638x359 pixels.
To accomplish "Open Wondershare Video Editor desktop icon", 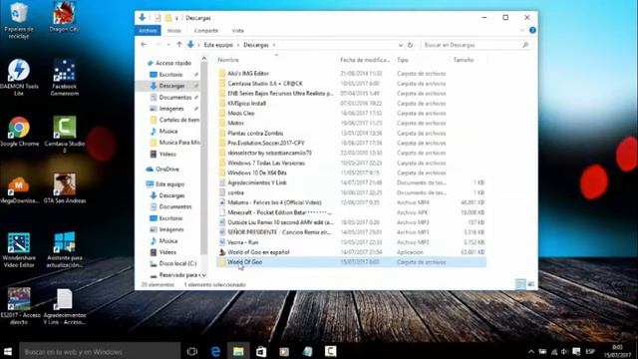I will [x=18, y=249].
